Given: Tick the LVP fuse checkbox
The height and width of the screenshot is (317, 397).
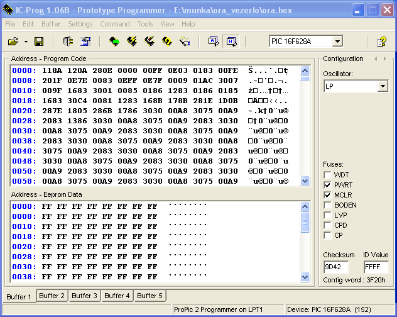Looking at the screenshot, I should (327, 215).
